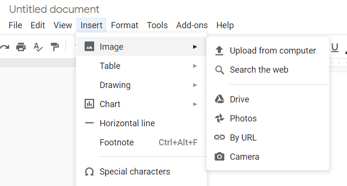The height and width of the screenshot is (186, 347).
Task: Click the Google Photos pinwheel icon
Action: 219,118
